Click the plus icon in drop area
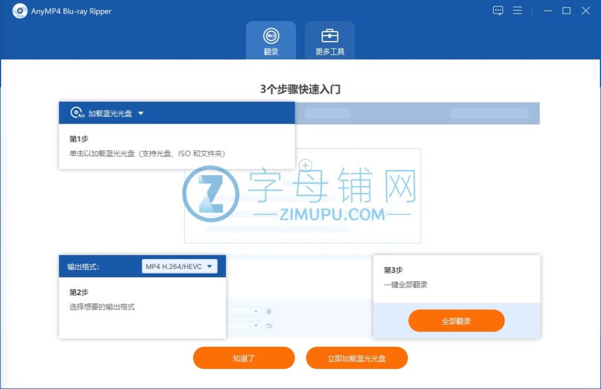601x389 pixels. pos(305,166)
